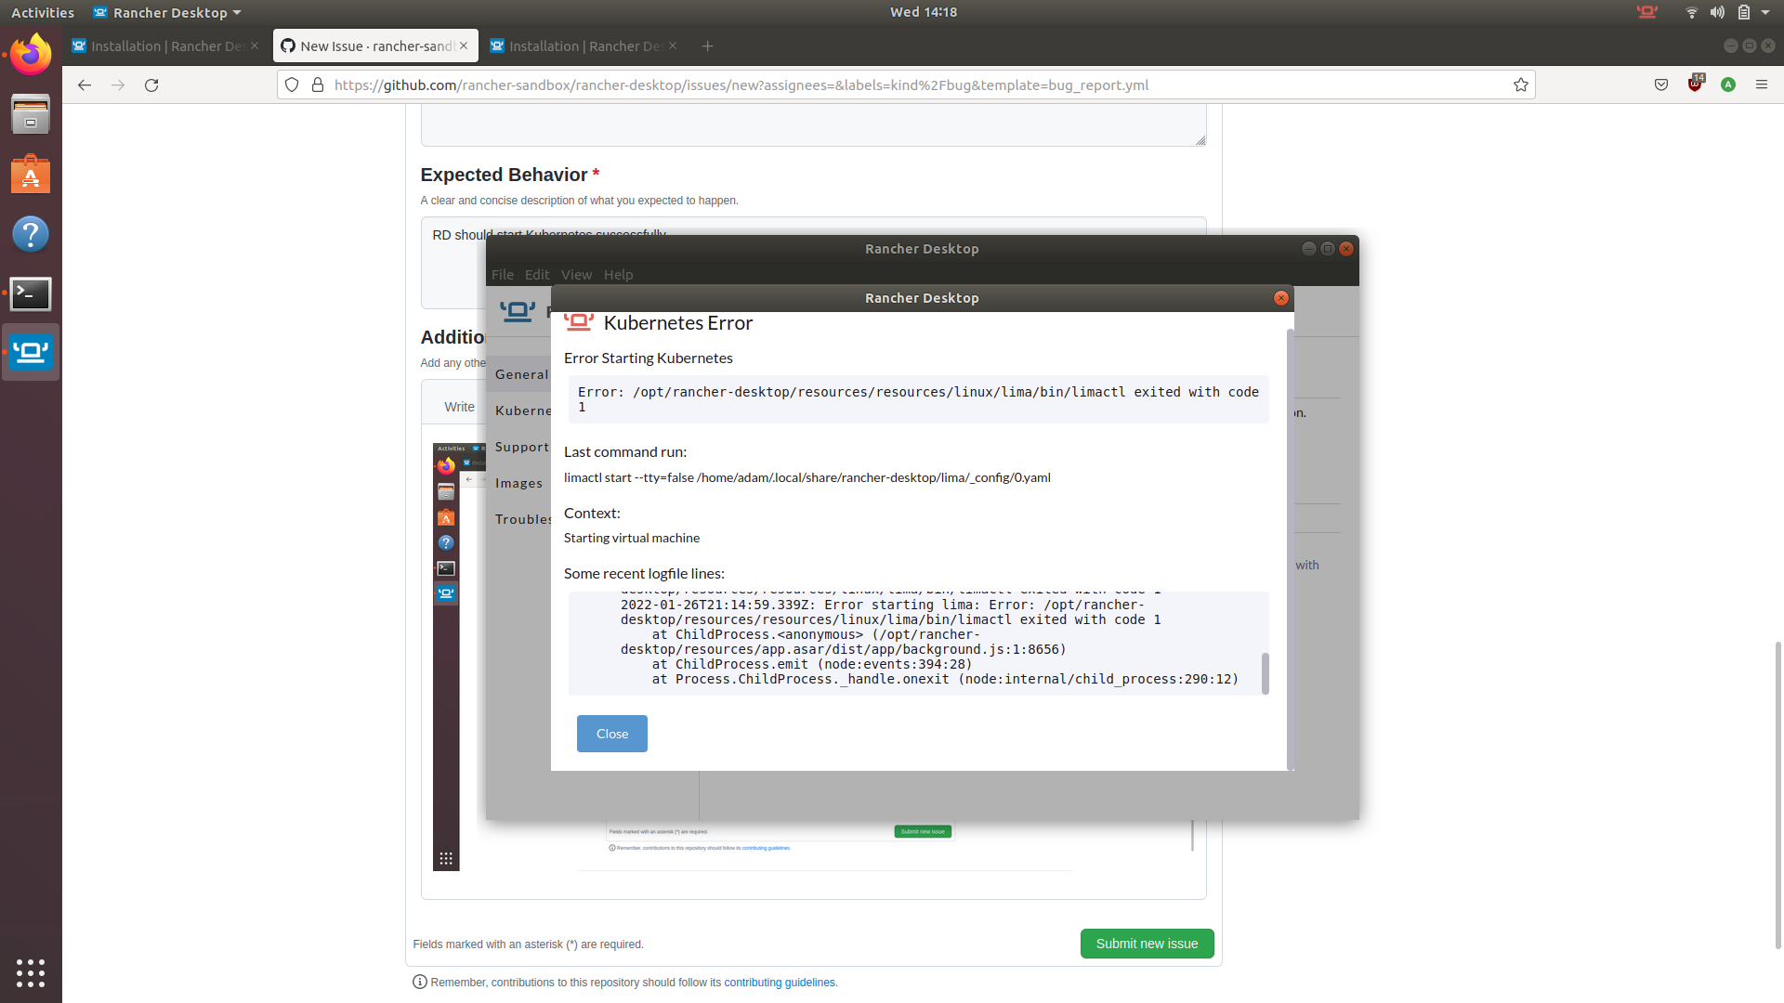Image resolution: width=1784 pixels, height=1003 pixels.
Task: Click the logfile panel scrollbar thumb
Action: pos(1265,673)
